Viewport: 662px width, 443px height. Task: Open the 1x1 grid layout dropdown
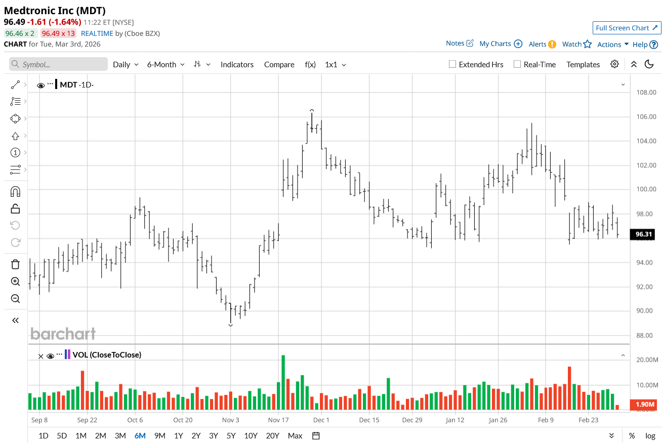pyautogui.click(x=336, y=64)
